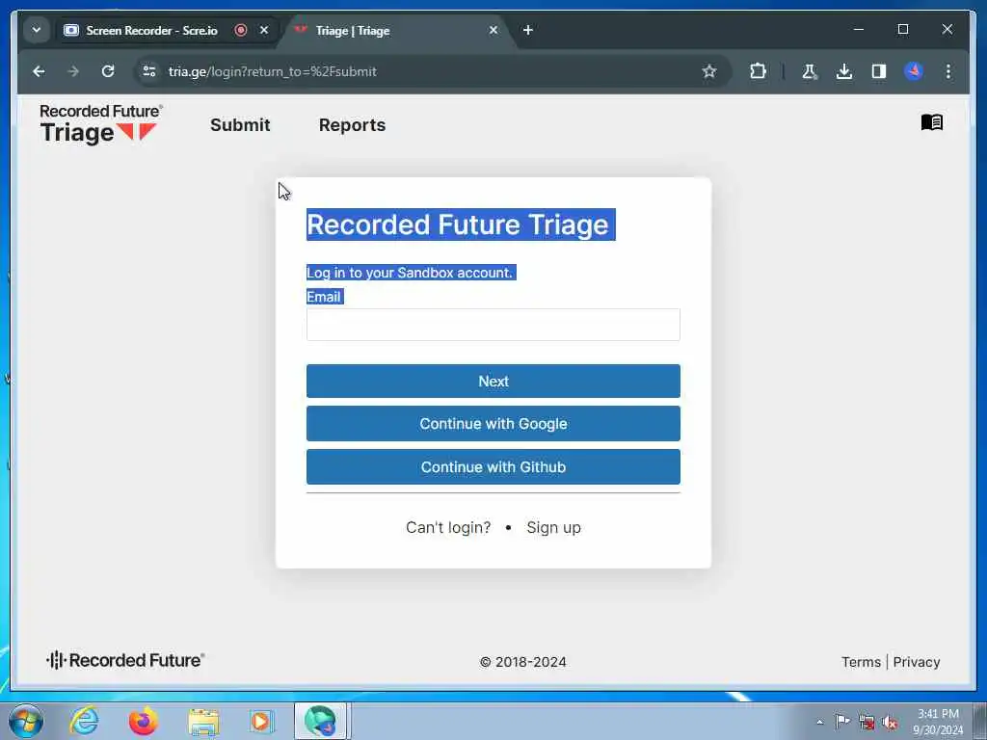
Task: Open the Can't login? link
Action: point(448,527)
